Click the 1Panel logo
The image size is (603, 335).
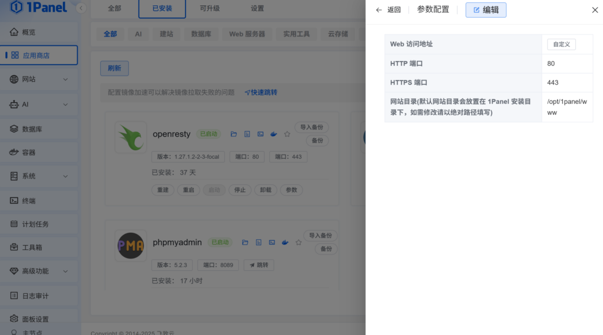[38, 7]
